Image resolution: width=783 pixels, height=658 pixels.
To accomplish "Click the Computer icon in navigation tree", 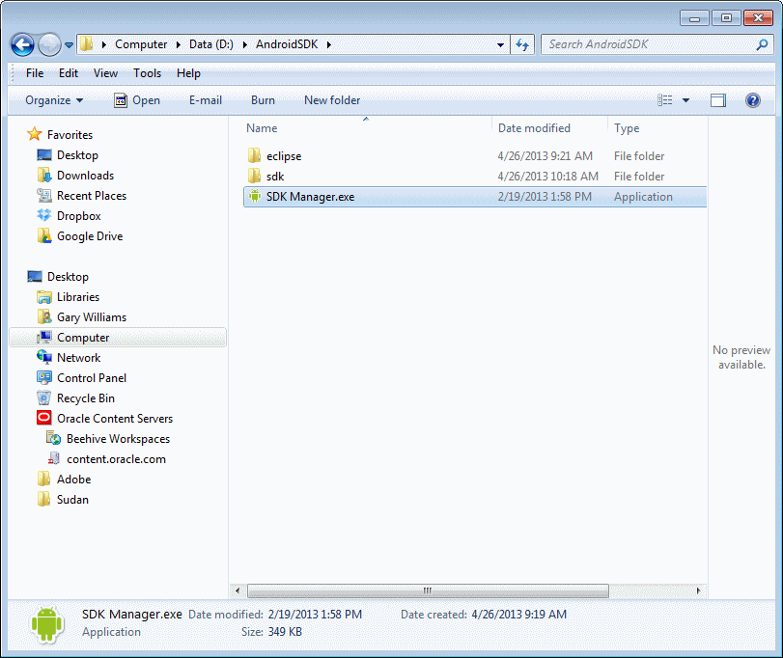I will pos(44,338).
